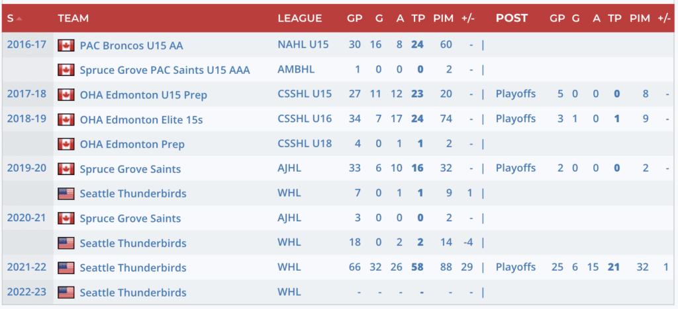
Task: Click the TEAM column header
Action: pos(73,18)
